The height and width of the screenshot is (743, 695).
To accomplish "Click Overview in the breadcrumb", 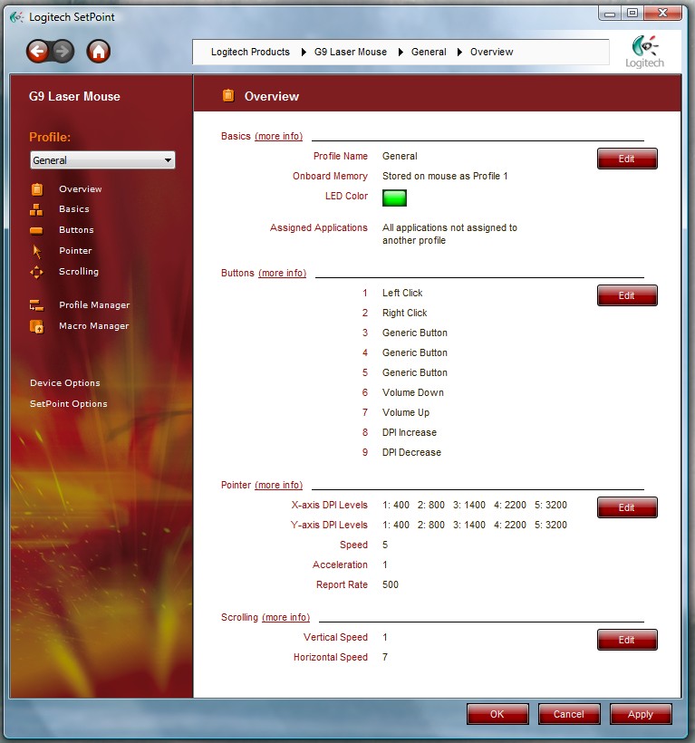I will [x=492, y=52].
